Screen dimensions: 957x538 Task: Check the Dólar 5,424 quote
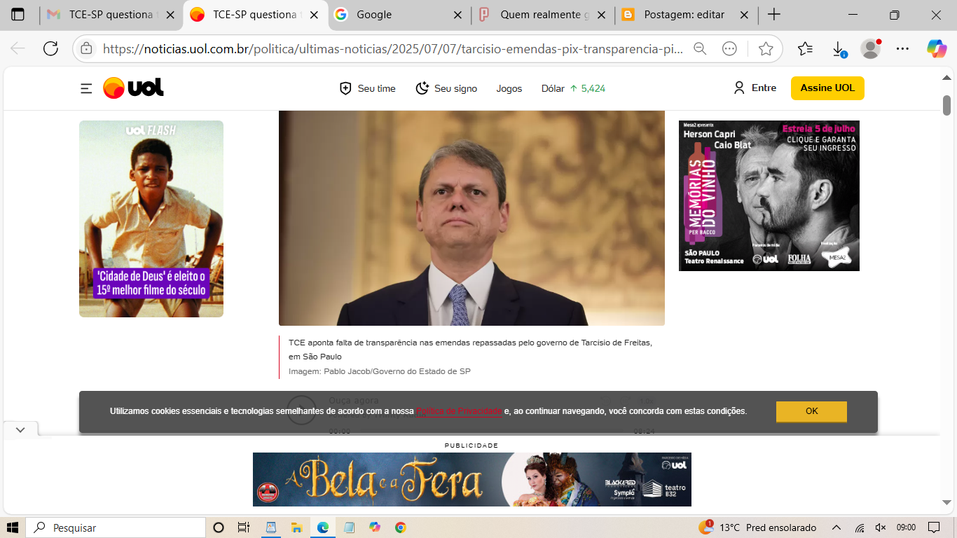pos(573,88)
